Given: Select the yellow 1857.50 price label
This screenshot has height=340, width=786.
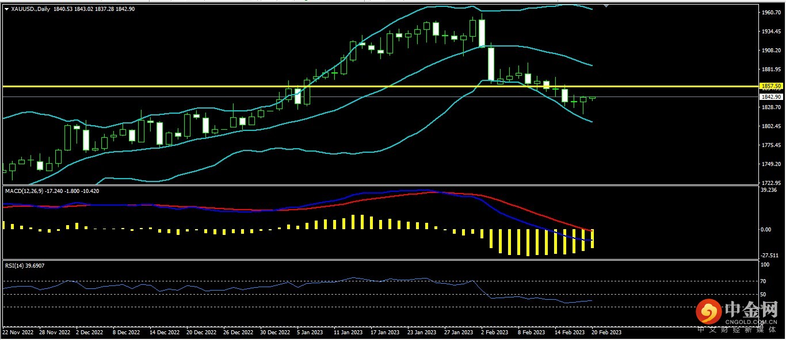Looking at the screenshot, I should (770, 86).
